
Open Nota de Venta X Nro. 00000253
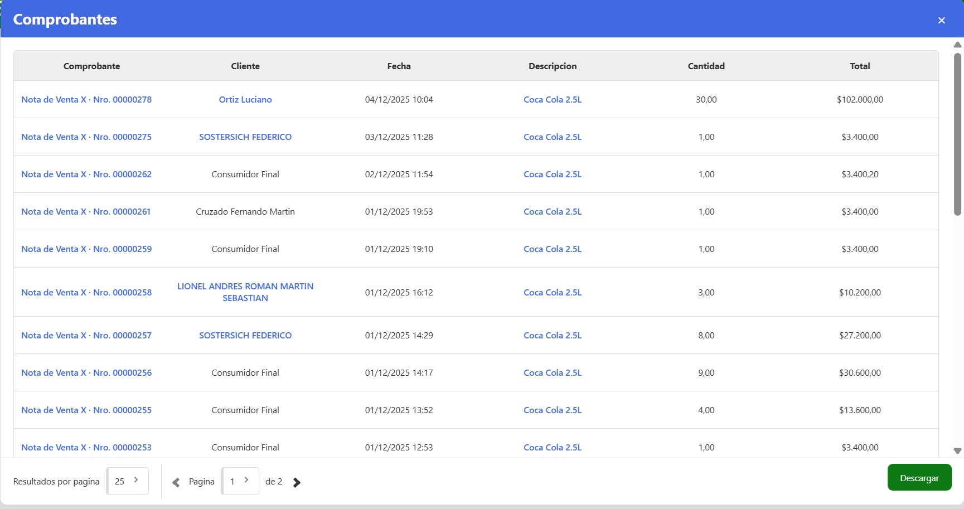(86, 448)
